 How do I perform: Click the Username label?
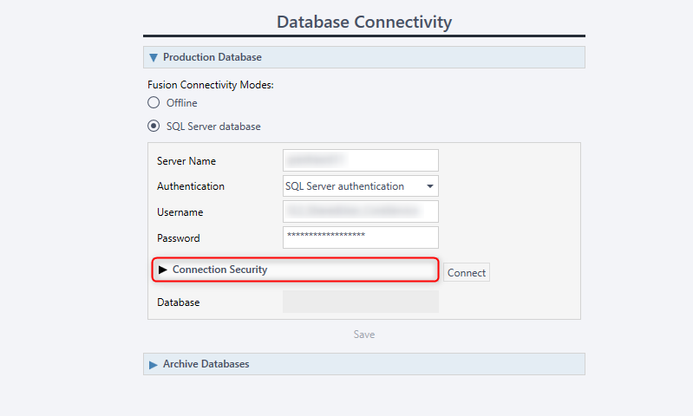click(x=180, y=212)
